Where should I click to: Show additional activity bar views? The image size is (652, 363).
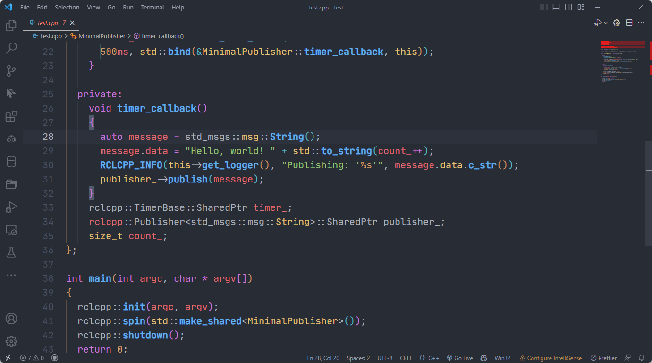(11, 275)
